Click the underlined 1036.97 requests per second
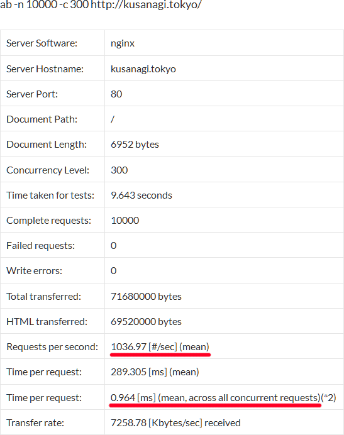Image resolution: width=344 pixels, height=435 pixels. 160,347
